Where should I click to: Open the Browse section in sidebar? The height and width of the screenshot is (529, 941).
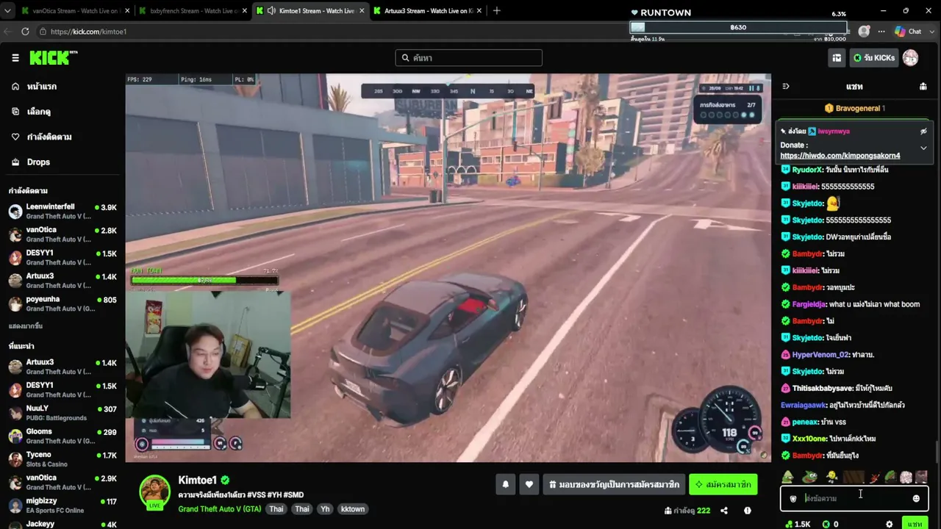coord(39,112)
